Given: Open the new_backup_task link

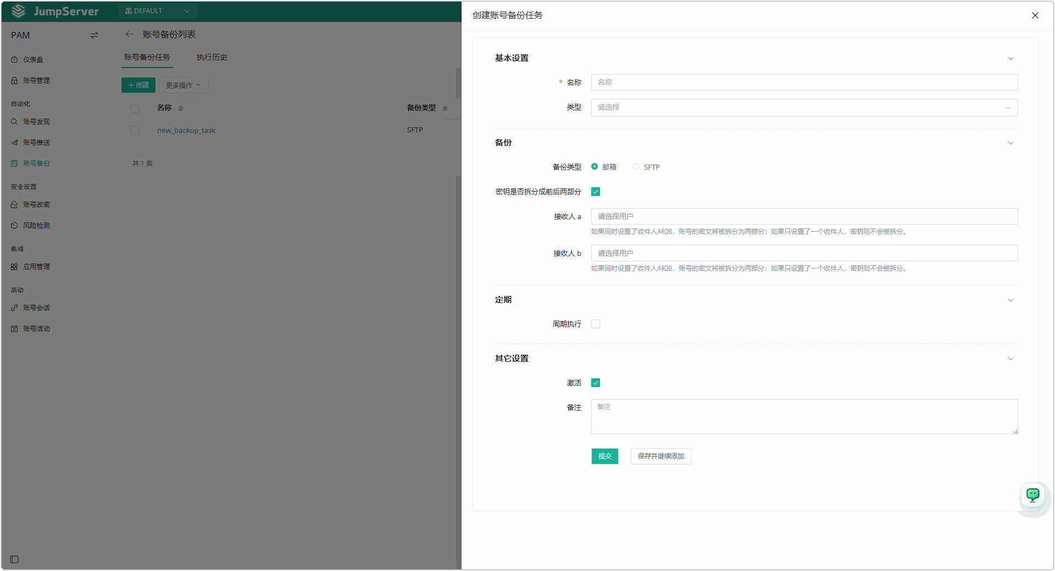Looking at the screenshot, I should [x=186, y=130].
